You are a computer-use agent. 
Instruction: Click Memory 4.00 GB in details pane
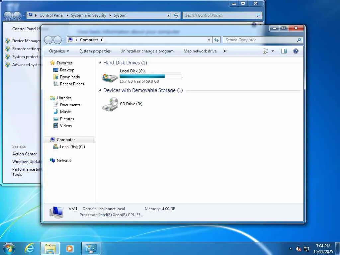(160, 209)
